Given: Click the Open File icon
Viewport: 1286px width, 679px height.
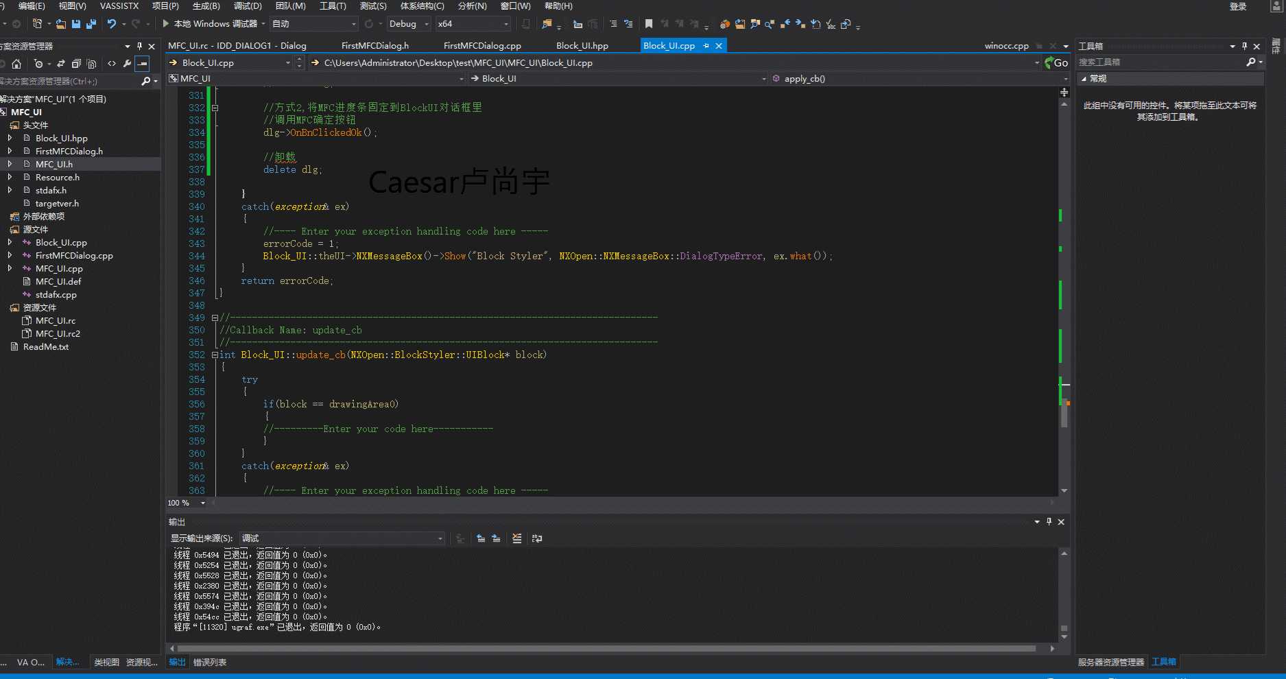Looking at the screenshot, I should tap(61, 24).
